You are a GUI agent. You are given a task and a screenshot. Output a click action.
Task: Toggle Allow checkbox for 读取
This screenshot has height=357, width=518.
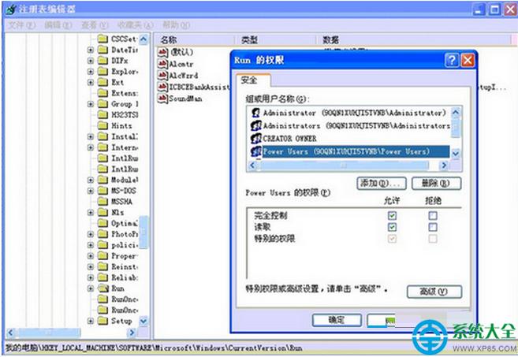click(x=392, y=227)
